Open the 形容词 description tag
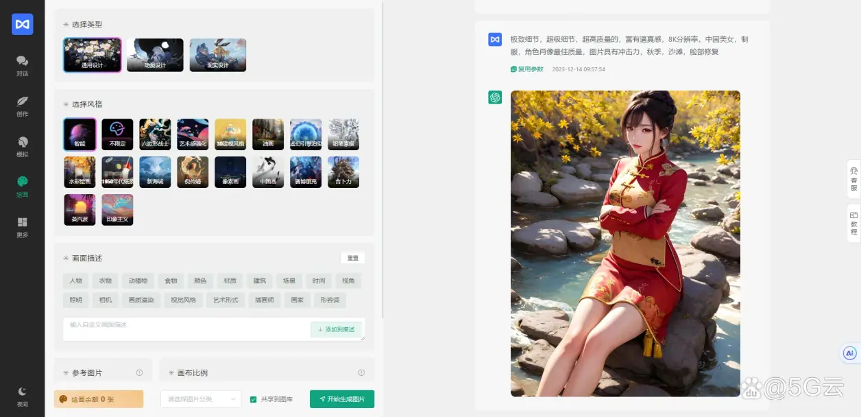861x417 pixels. 329,300
